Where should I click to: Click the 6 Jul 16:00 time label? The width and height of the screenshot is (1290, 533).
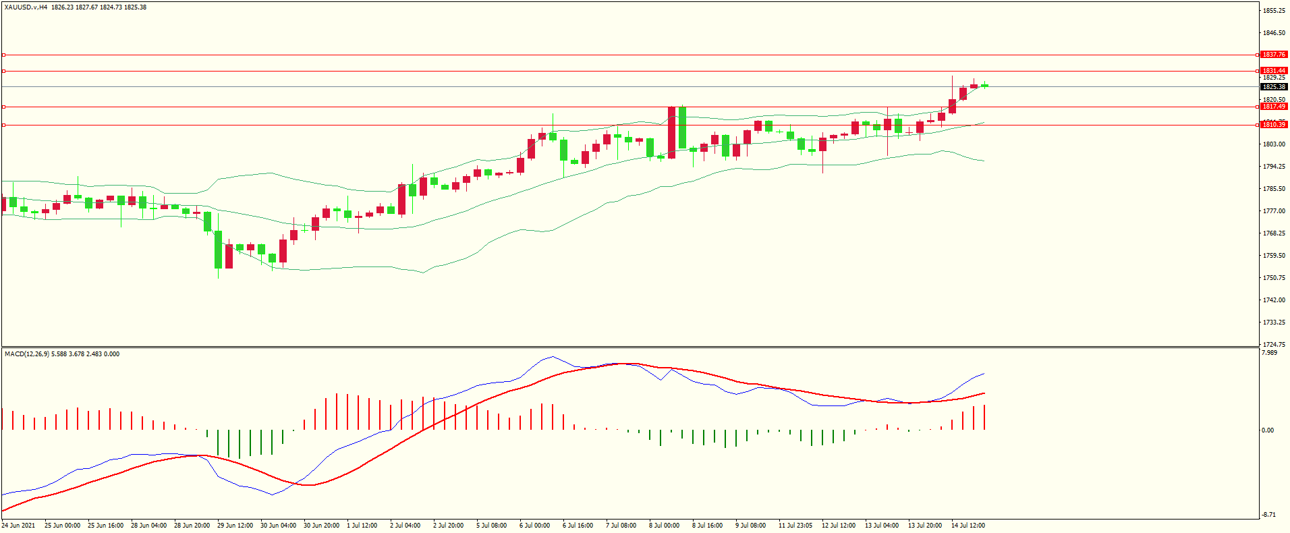578,526
